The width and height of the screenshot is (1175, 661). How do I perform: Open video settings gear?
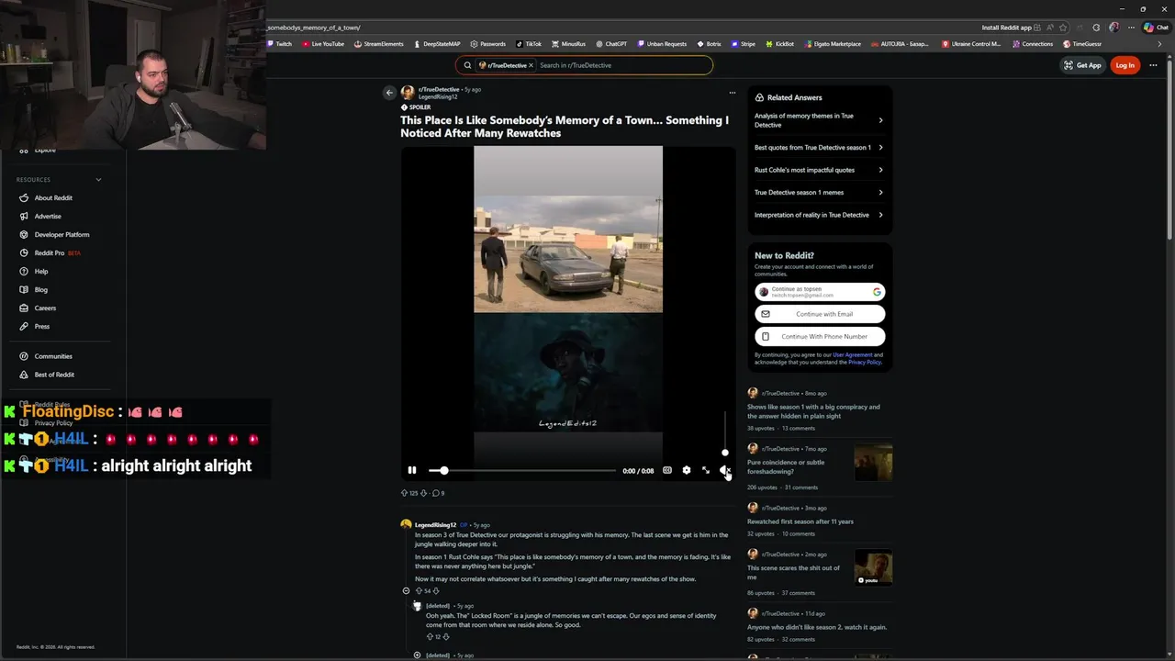tap(687, 470)
